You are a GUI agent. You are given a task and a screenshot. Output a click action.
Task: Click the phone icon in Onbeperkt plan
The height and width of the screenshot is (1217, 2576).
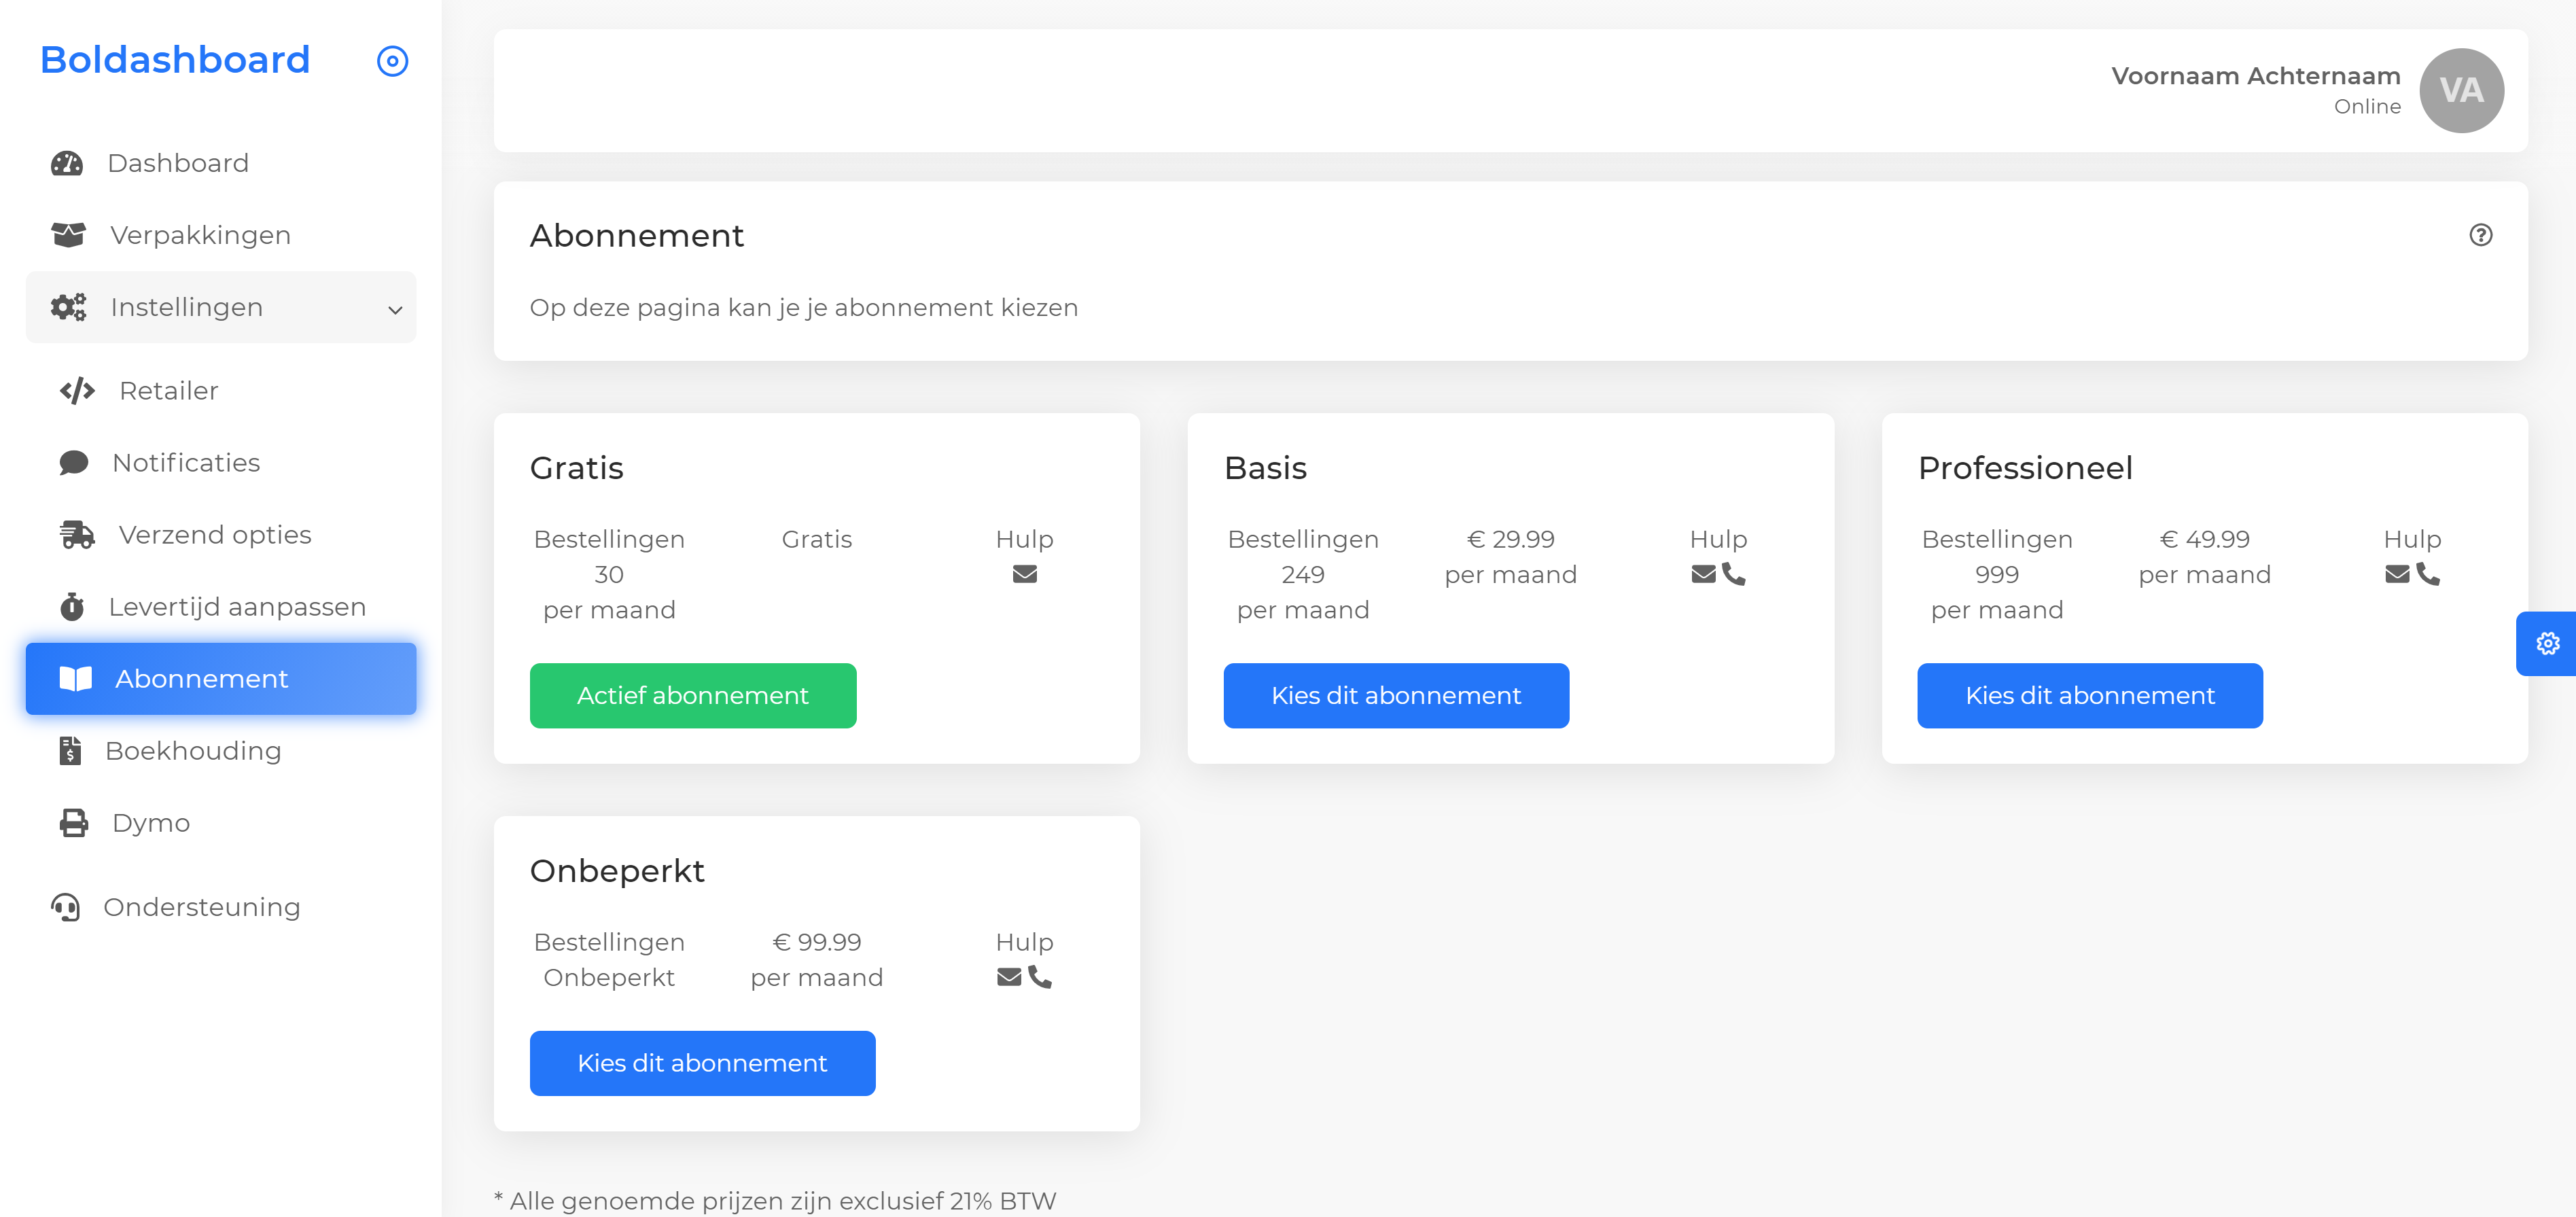pos(1040,977)
